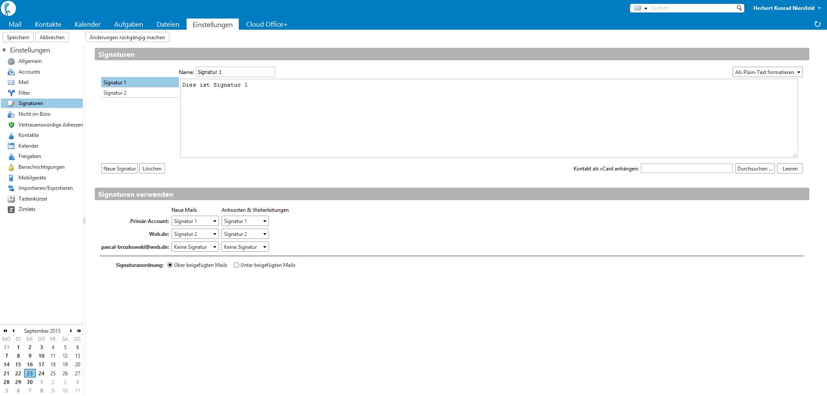Click the Speichern button
This screenshot has width=827, height=396.
[18, 37]
